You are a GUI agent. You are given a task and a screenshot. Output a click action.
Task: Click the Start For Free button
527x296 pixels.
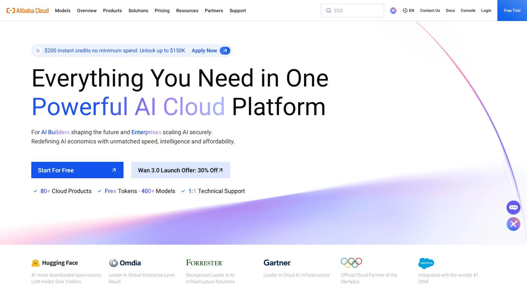[77, 170]
